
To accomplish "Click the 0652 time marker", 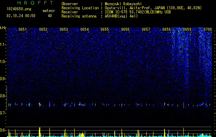I will click(x=43, y=29).
